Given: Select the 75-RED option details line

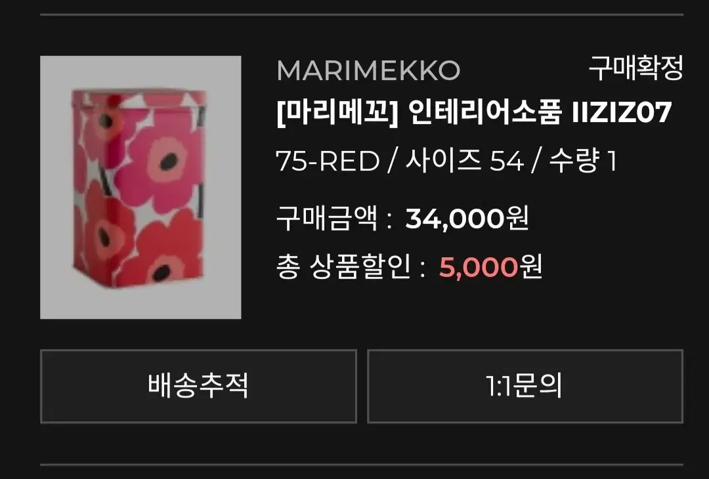Looking at the screenshot, I should (x=446, y=161).
